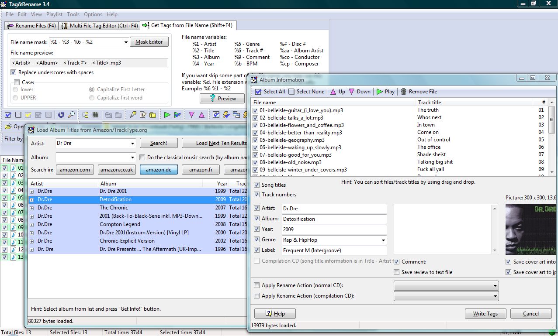
Task: Open the Album dropdown in Load Album Titles
Action: (132, 158)
